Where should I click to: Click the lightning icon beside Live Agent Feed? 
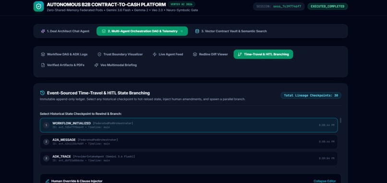(155, 54)
